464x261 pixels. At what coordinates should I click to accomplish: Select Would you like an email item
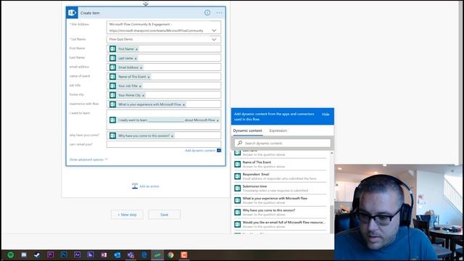281,224
